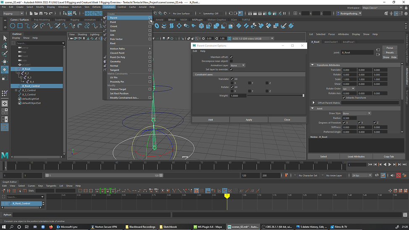Toggle Decompose near object checkbox
This screenshot has height=230, width=409.
pos(232,61)
